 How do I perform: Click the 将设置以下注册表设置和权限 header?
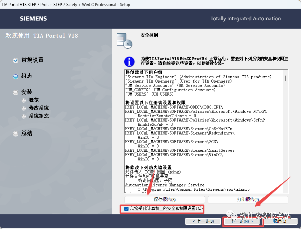tap(155, 103)
